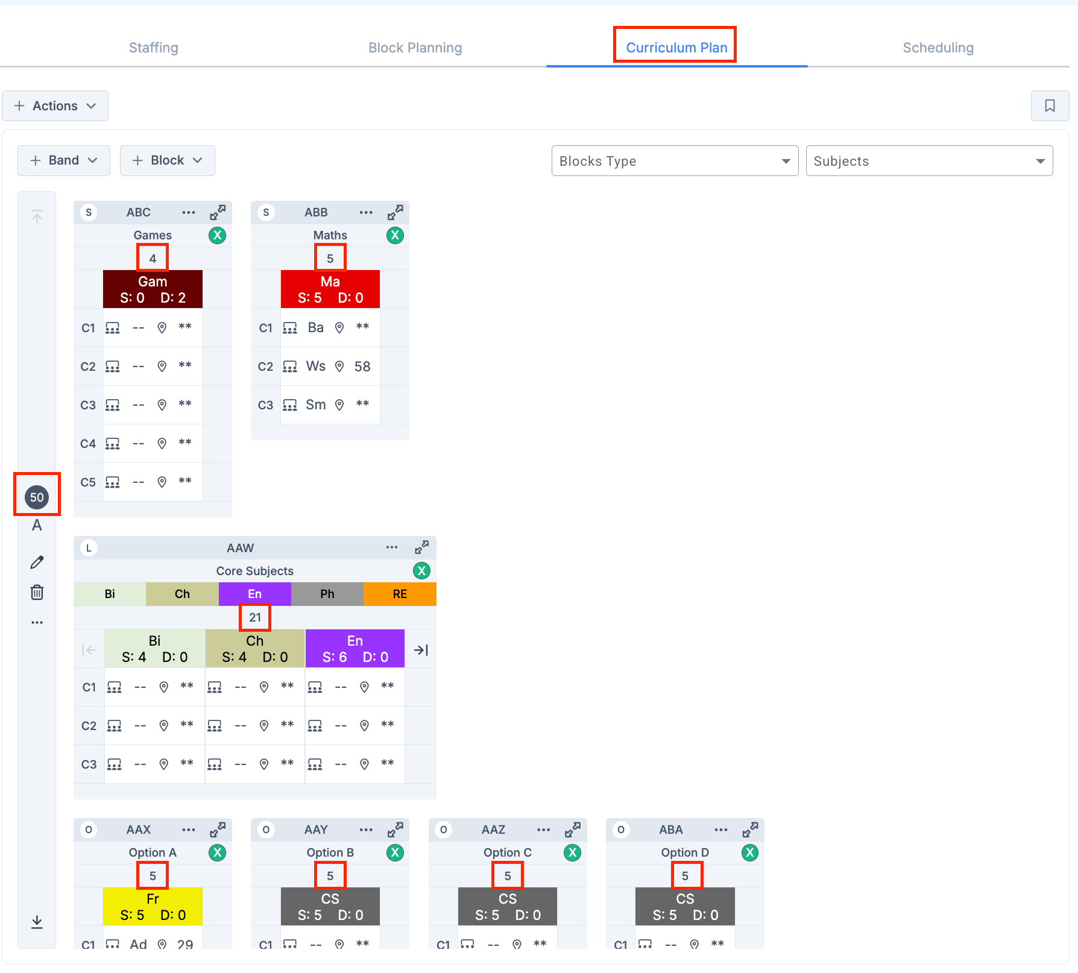Open the Blocks Type dropdown
Image resolution: width=1078 pixels, height=973 pixels.
[675, 161]
